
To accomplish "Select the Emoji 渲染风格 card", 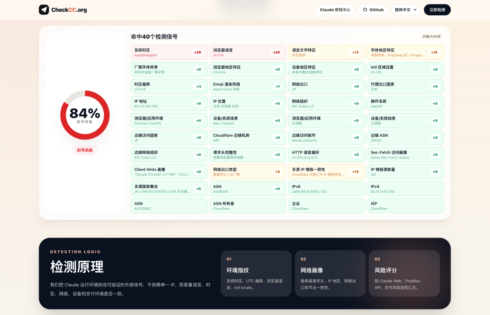I will point(248,86).
